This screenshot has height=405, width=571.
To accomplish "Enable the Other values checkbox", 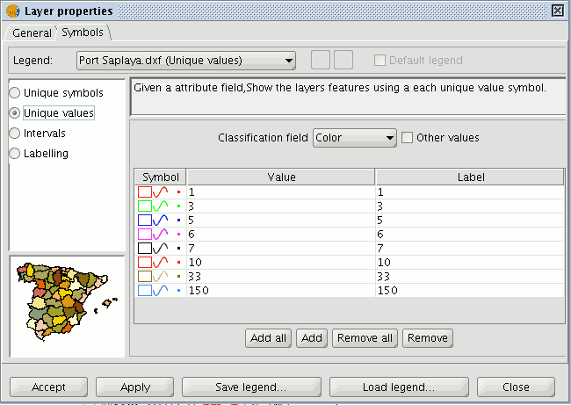I will (x=407, y=138).
